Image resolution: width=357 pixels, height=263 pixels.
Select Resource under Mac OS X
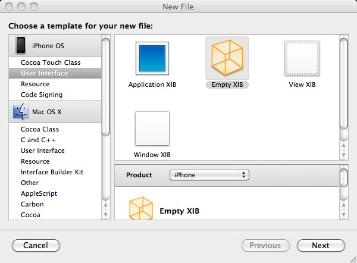[x=55, y=161]
